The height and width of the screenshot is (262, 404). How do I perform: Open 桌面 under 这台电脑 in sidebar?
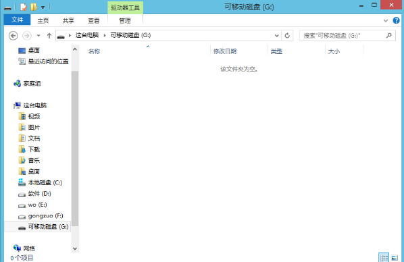[x=34, y=172]
